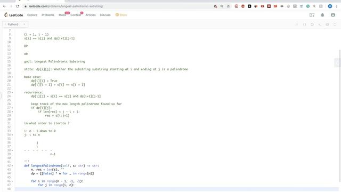Open the Discuss menu
This screenshot has height=192, width=341.
point(105,15)
